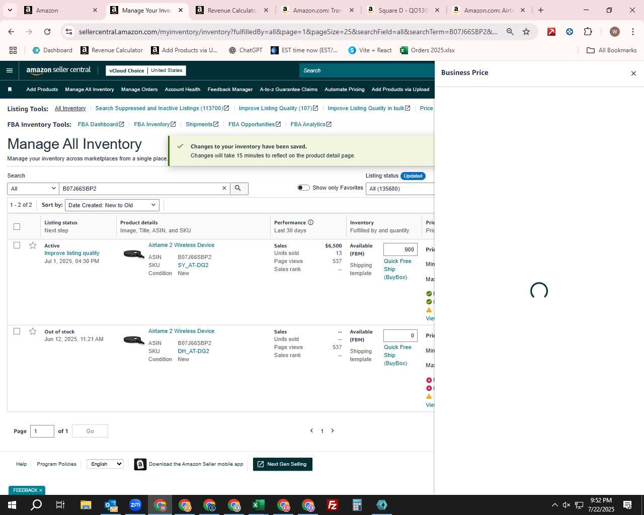Open Sort by Date Created dropdown
The image size is (644, 515).
click(x=112, y=205)
